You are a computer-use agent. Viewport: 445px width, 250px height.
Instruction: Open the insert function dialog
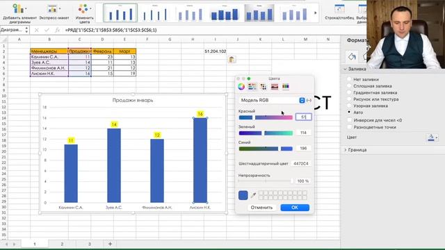(x=57, y=30)
